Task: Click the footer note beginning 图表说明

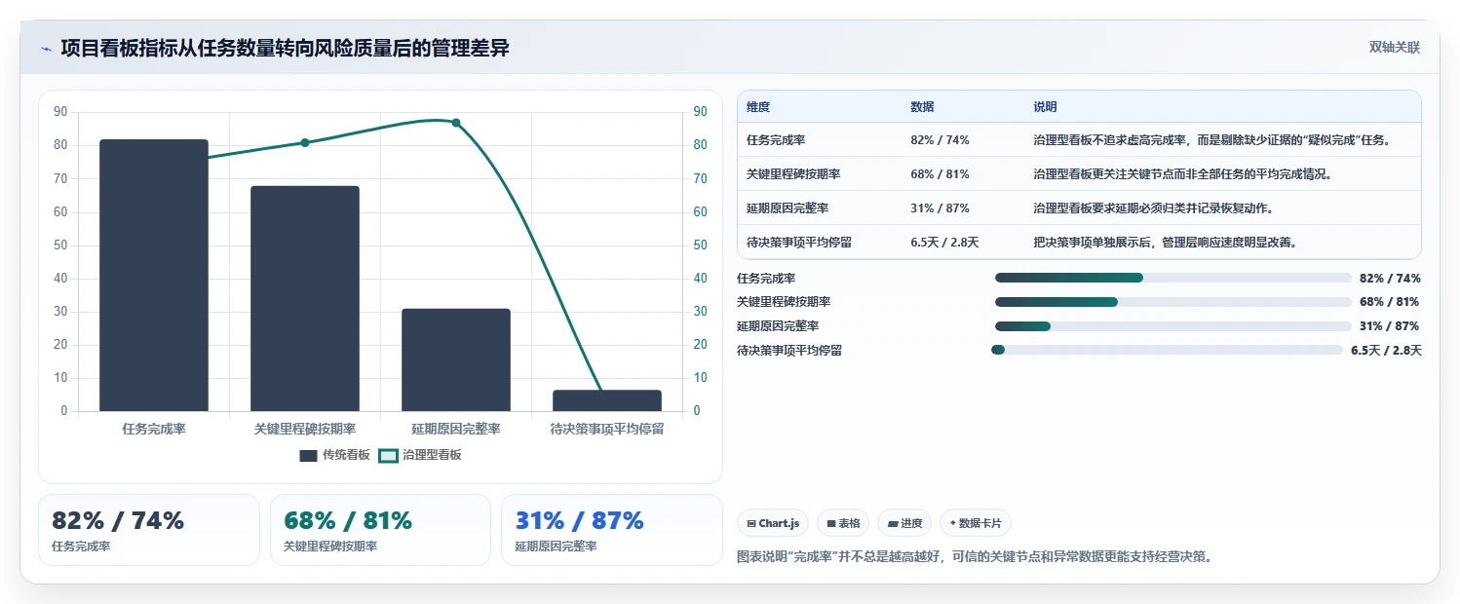Action: tap(976, 557)
